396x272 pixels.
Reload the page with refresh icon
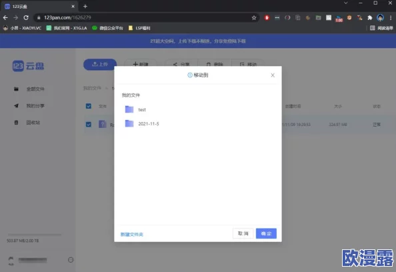26,17
